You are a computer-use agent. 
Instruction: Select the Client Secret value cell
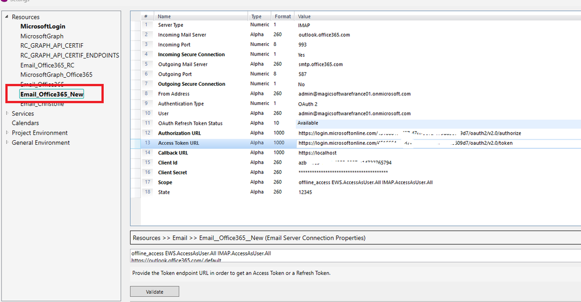(439, 173)
